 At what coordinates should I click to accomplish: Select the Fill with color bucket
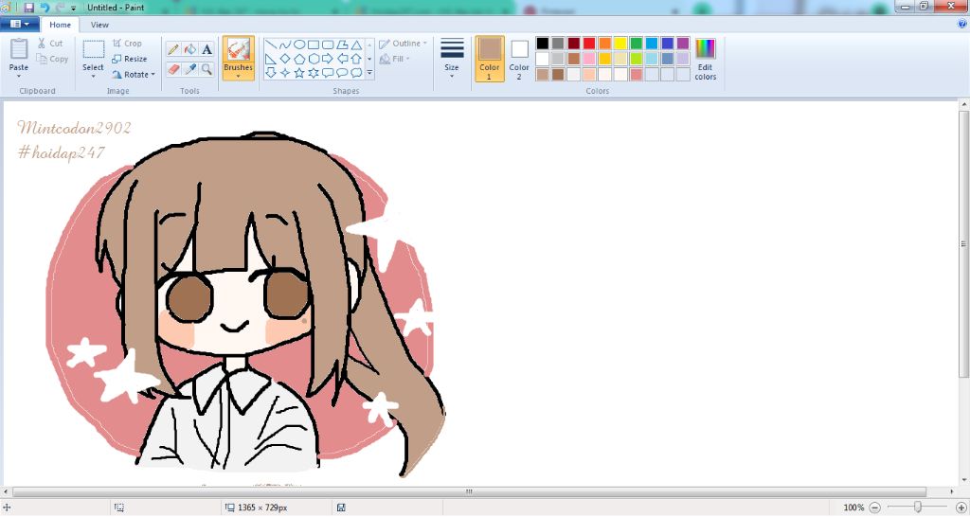[x=190, y=49]
